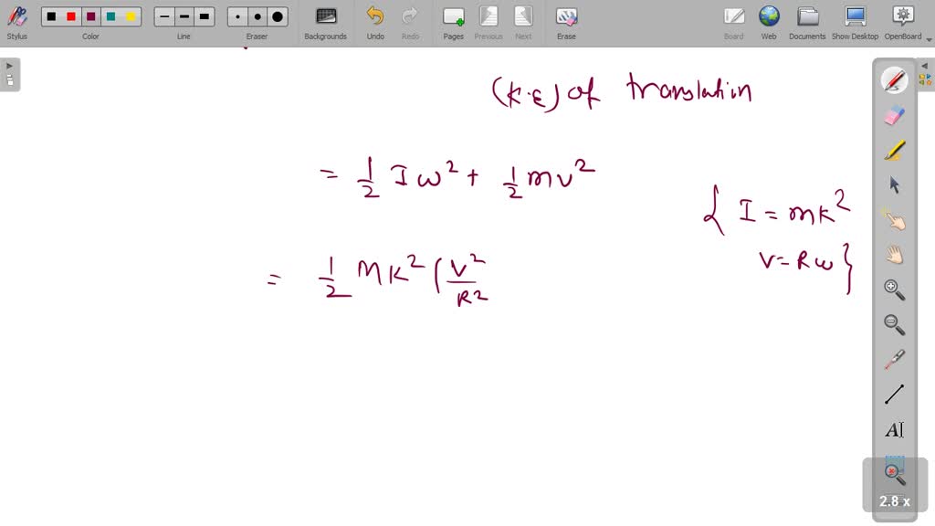Select the pen tool in side palette
Image resolution: width=935 pixels, height=526 pixels.
click(894, 80)
